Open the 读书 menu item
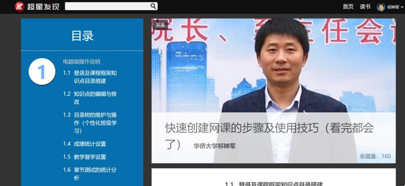405x186 pixels. pos(365,7)
